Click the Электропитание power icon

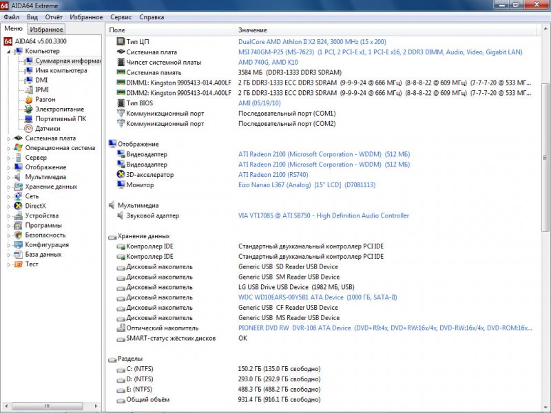[28, 109]
